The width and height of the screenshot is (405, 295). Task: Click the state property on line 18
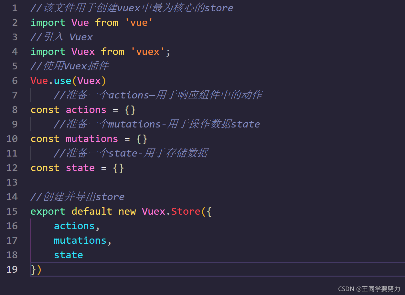click(x=69, y=255)
